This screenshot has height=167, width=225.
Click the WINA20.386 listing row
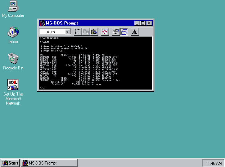(x=78, y=59)
